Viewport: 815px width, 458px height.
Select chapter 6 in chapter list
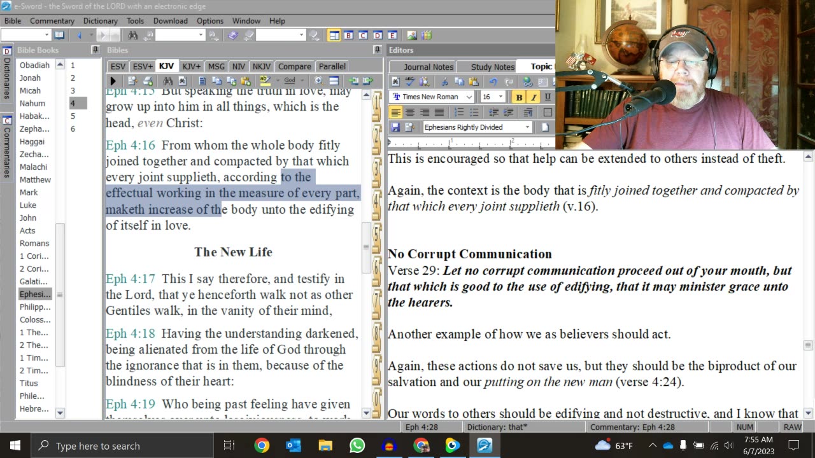(x=73, y=128)
